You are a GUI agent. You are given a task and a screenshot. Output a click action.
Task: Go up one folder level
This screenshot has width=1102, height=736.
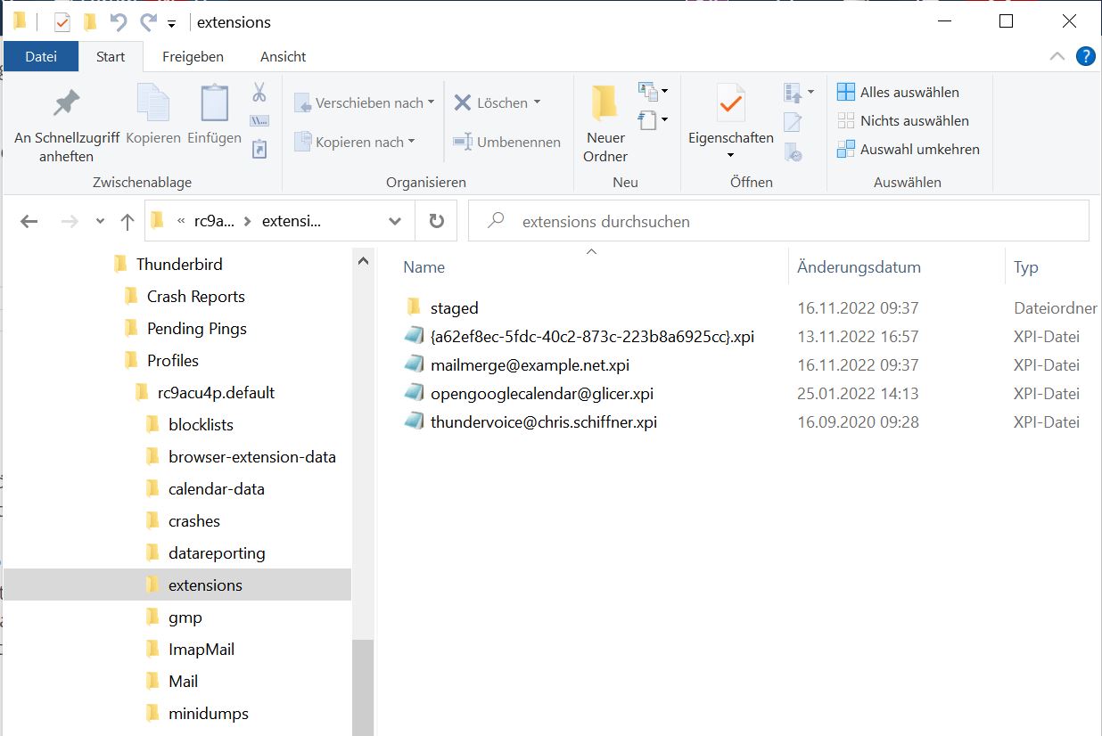(127, 222)
